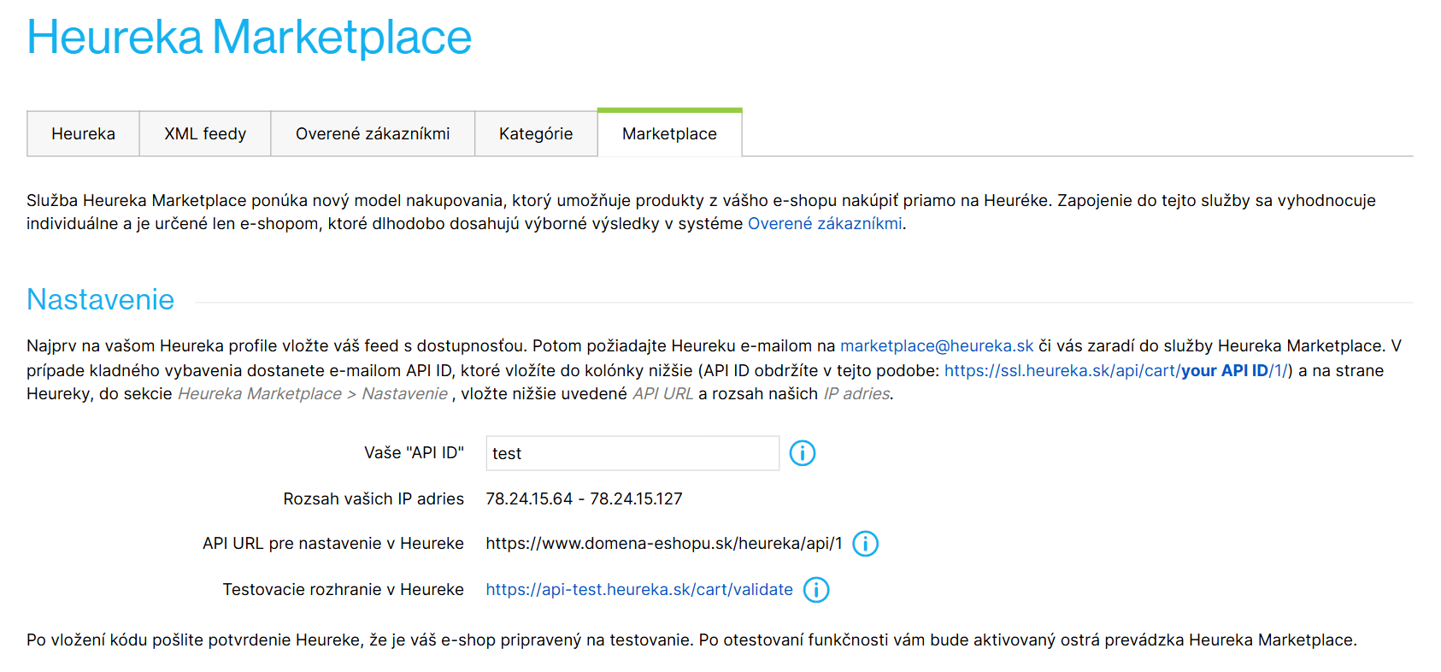Focus the Vaše "API ID" input field
Screen dimensions: 1441x672
pyautogui.click(x=632, y=453)
